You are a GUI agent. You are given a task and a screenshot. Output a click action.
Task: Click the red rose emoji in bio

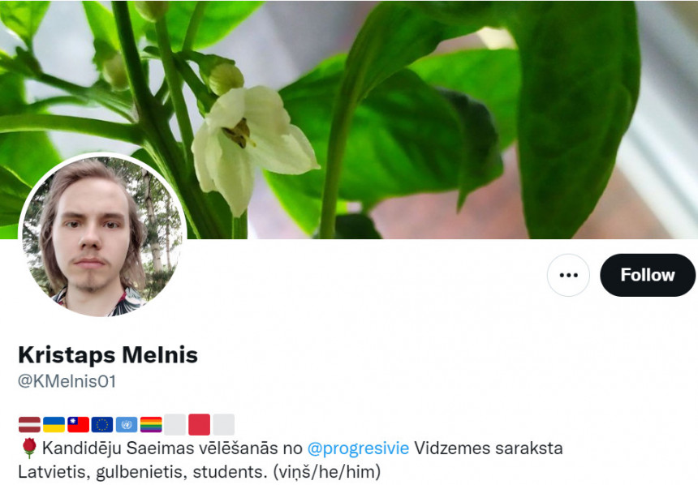pyautogui.click(x=29, y=448)
